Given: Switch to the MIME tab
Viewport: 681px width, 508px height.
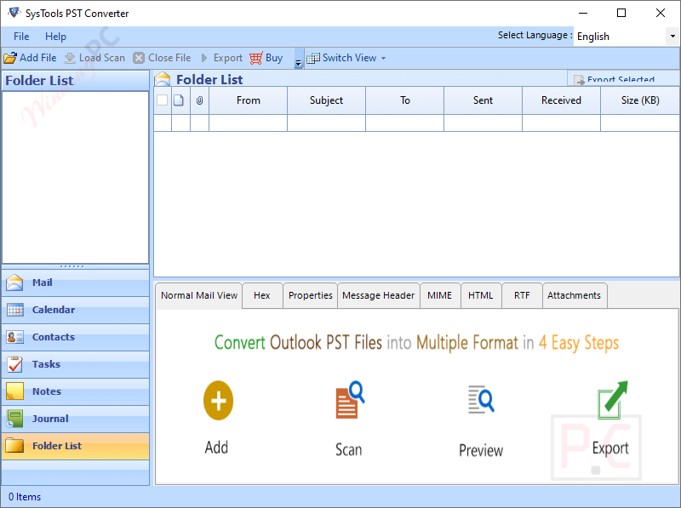Looking at the screenshot, I should coord(439,295).
